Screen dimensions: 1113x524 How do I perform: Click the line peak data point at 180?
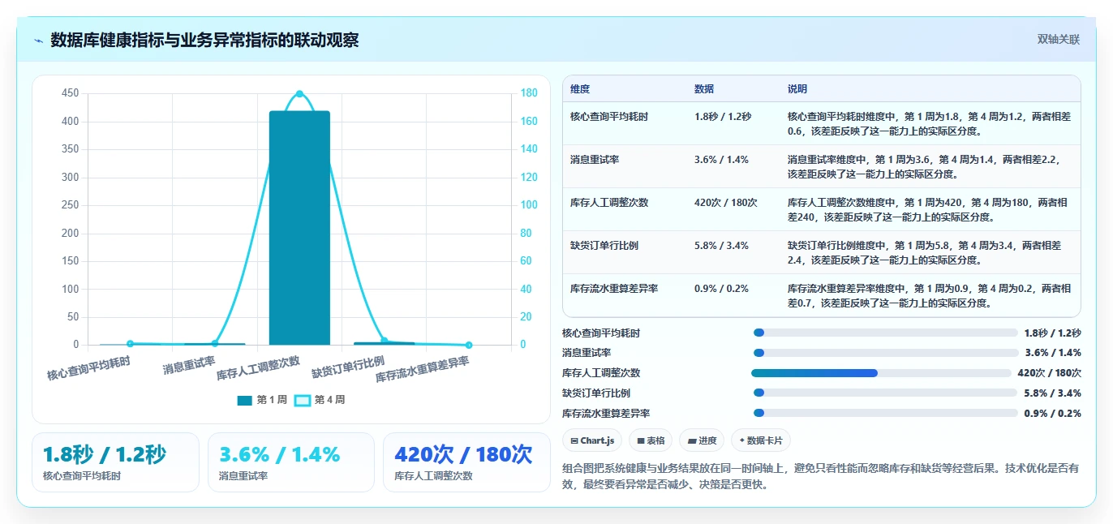[x=299, y=94]
